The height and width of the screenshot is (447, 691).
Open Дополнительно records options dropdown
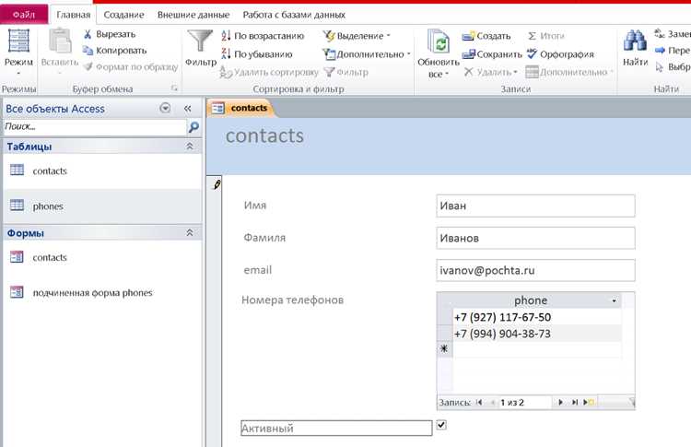(x=569, y=72)
